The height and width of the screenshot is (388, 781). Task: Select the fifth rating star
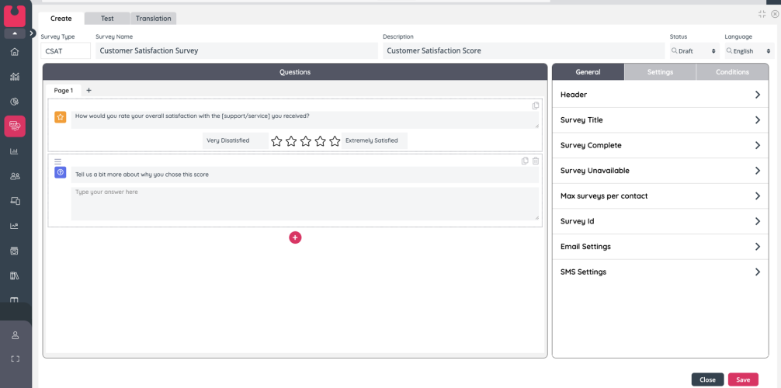tap(335, 141)
